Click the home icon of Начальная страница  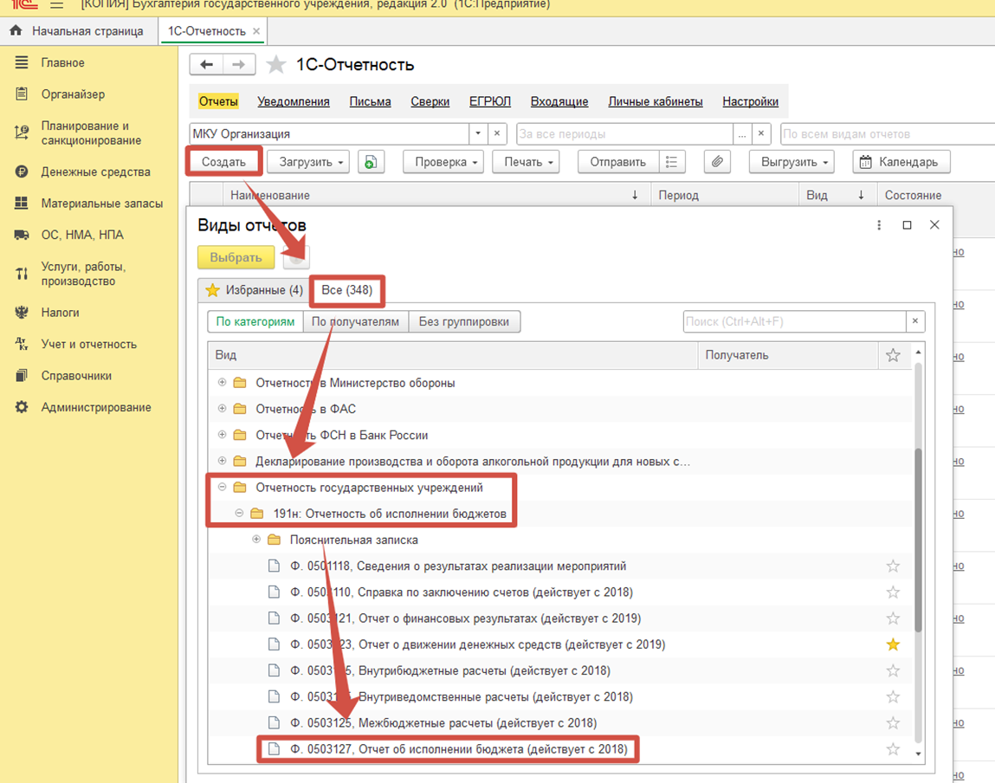tap(16, 30)
